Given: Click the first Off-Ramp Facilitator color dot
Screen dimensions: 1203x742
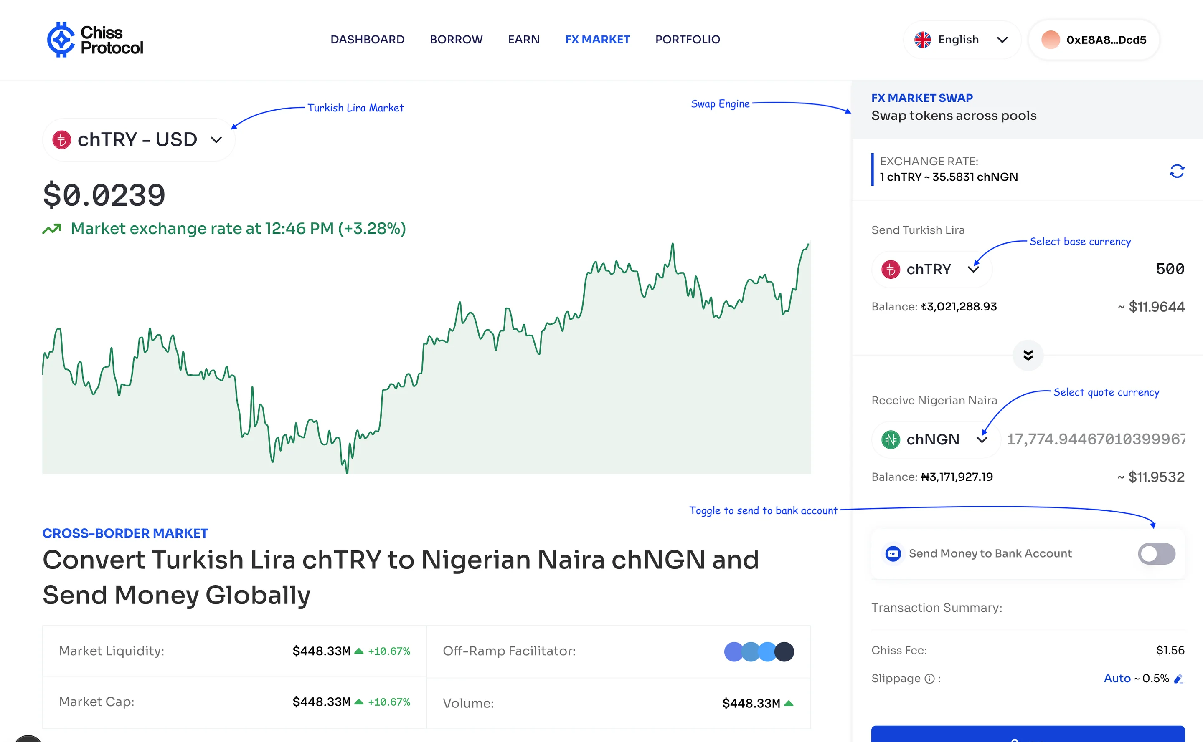Looking at the screenshot, I should pos(733,652).
